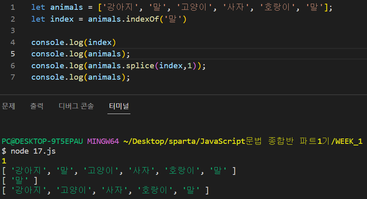Click '호랑이' string in line 1 array
This screenshot has width=367, height=199.
[277, 7]
